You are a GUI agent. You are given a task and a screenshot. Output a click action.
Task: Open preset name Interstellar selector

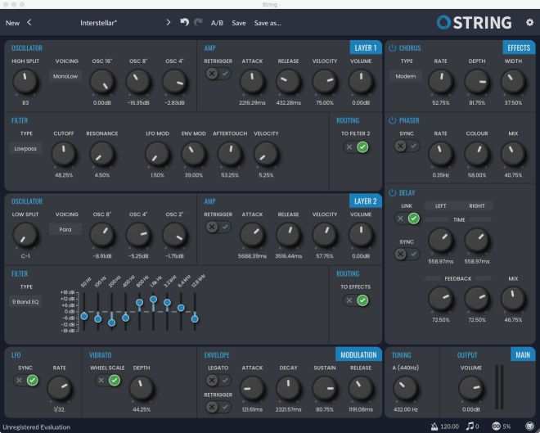tap(98, 23)
